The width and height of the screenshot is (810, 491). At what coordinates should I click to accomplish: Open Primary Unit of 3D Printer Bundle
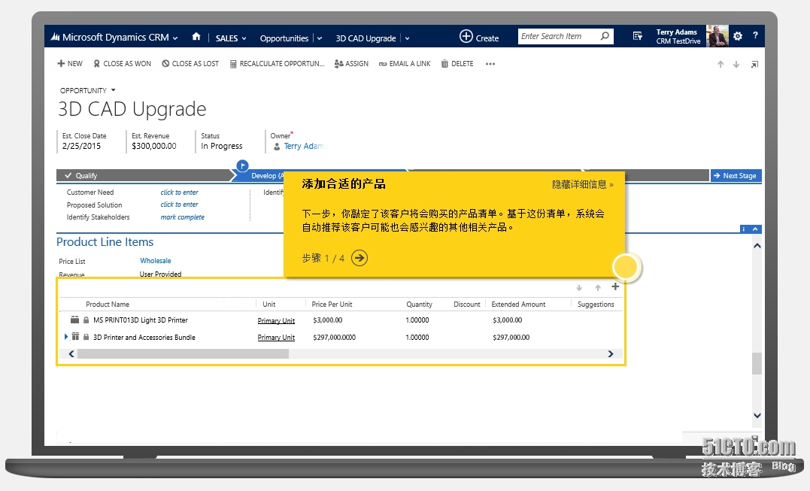276,337
